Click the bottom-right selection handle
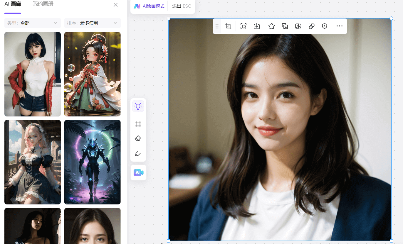The width and height of the screenshot is (403, 244). [391, 241]
